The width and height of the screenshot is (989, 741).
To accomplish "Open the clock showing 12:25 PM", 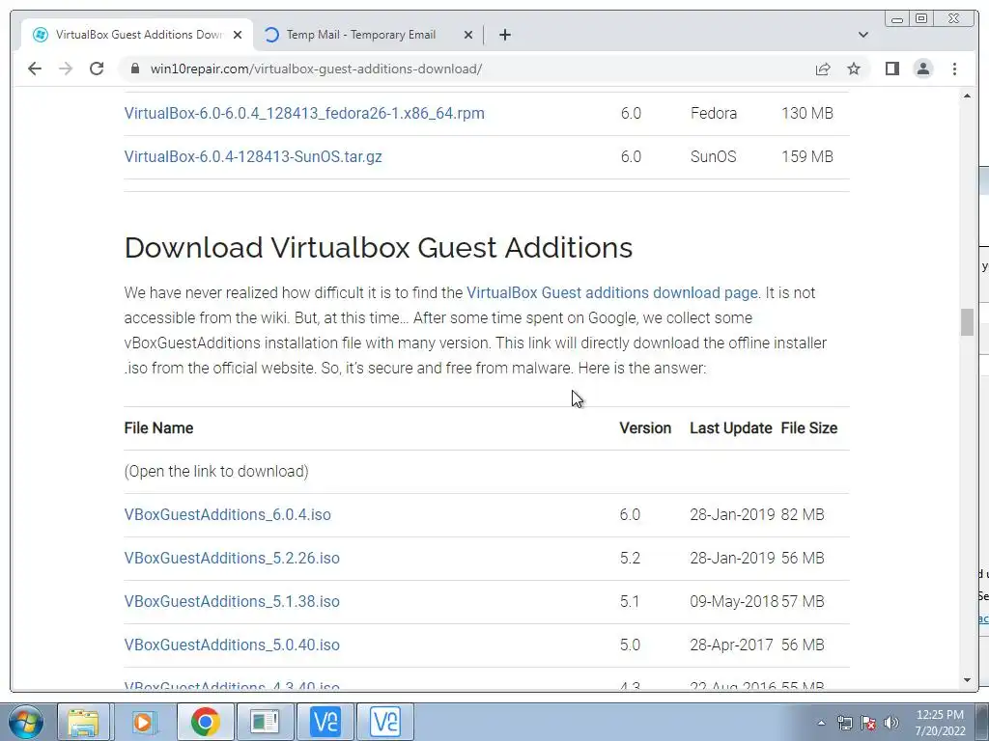I will tap(940, 723).
